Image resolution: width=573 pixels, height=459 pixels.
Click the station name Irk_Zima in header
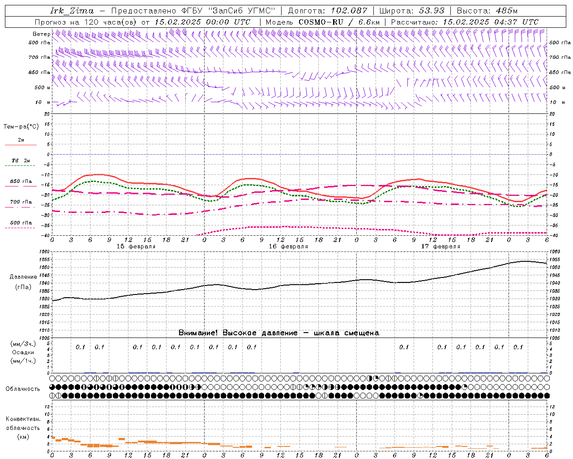pos(73,11)
